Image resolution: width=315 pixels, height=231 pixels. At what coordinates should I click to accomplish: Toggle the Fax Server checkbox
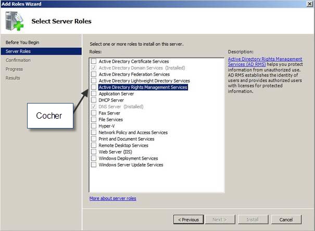tap(94, 113)
